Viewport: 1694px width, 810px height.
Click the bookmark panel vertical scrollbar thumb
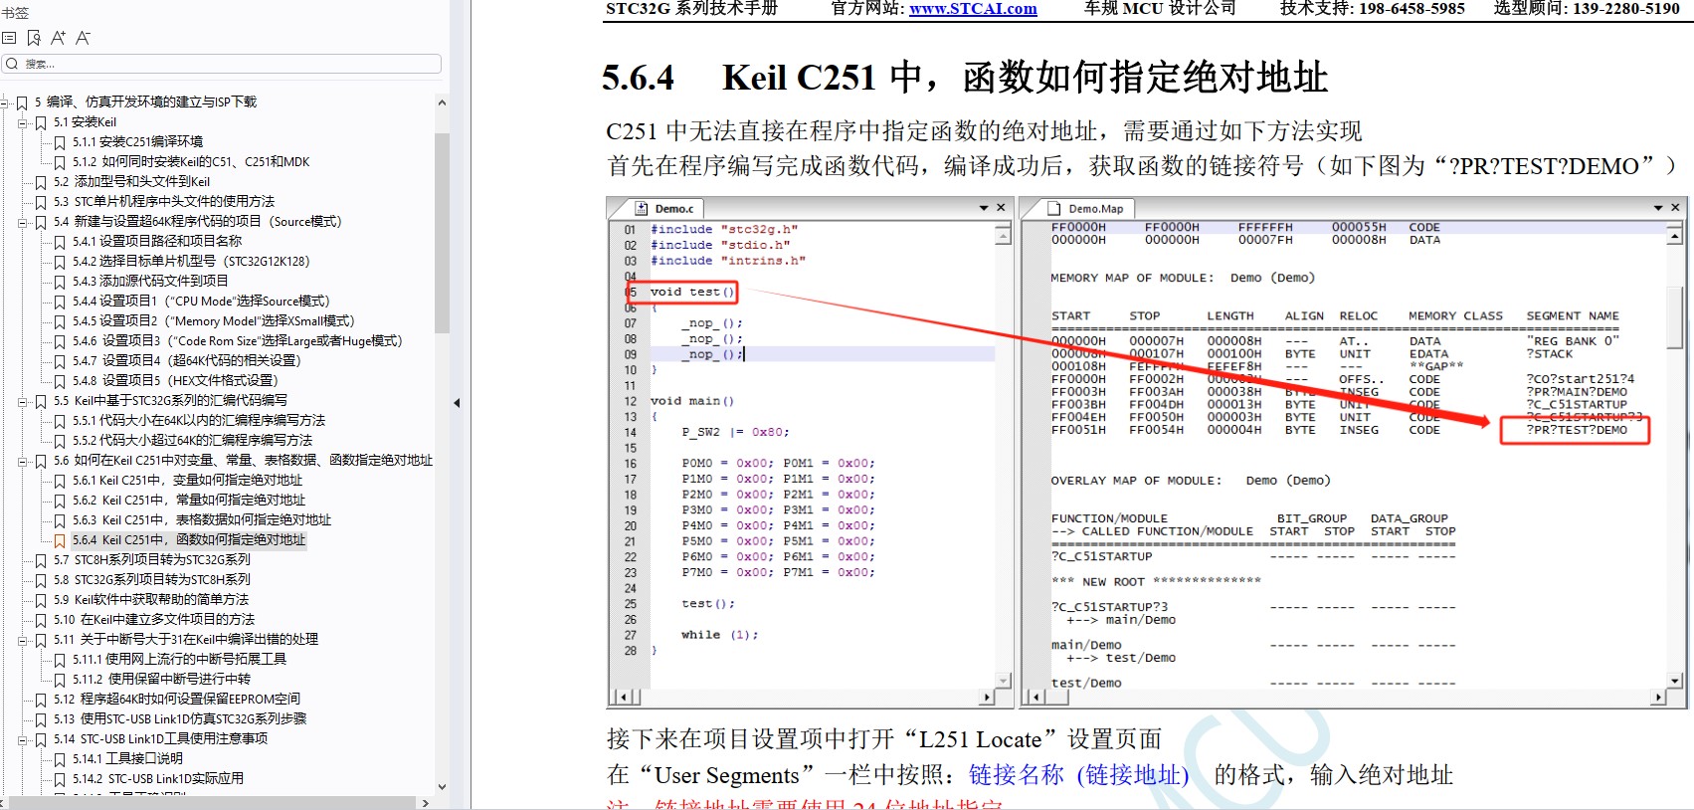point(442,233)
